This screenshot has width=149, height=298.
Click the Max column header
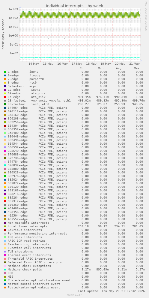(x=137, y=68)
